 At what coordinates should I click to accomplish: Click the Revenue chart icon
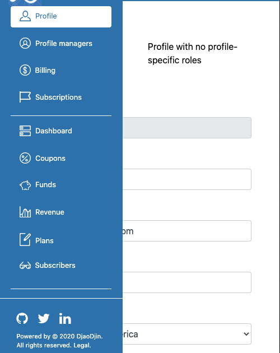click(x=25, y=212)
